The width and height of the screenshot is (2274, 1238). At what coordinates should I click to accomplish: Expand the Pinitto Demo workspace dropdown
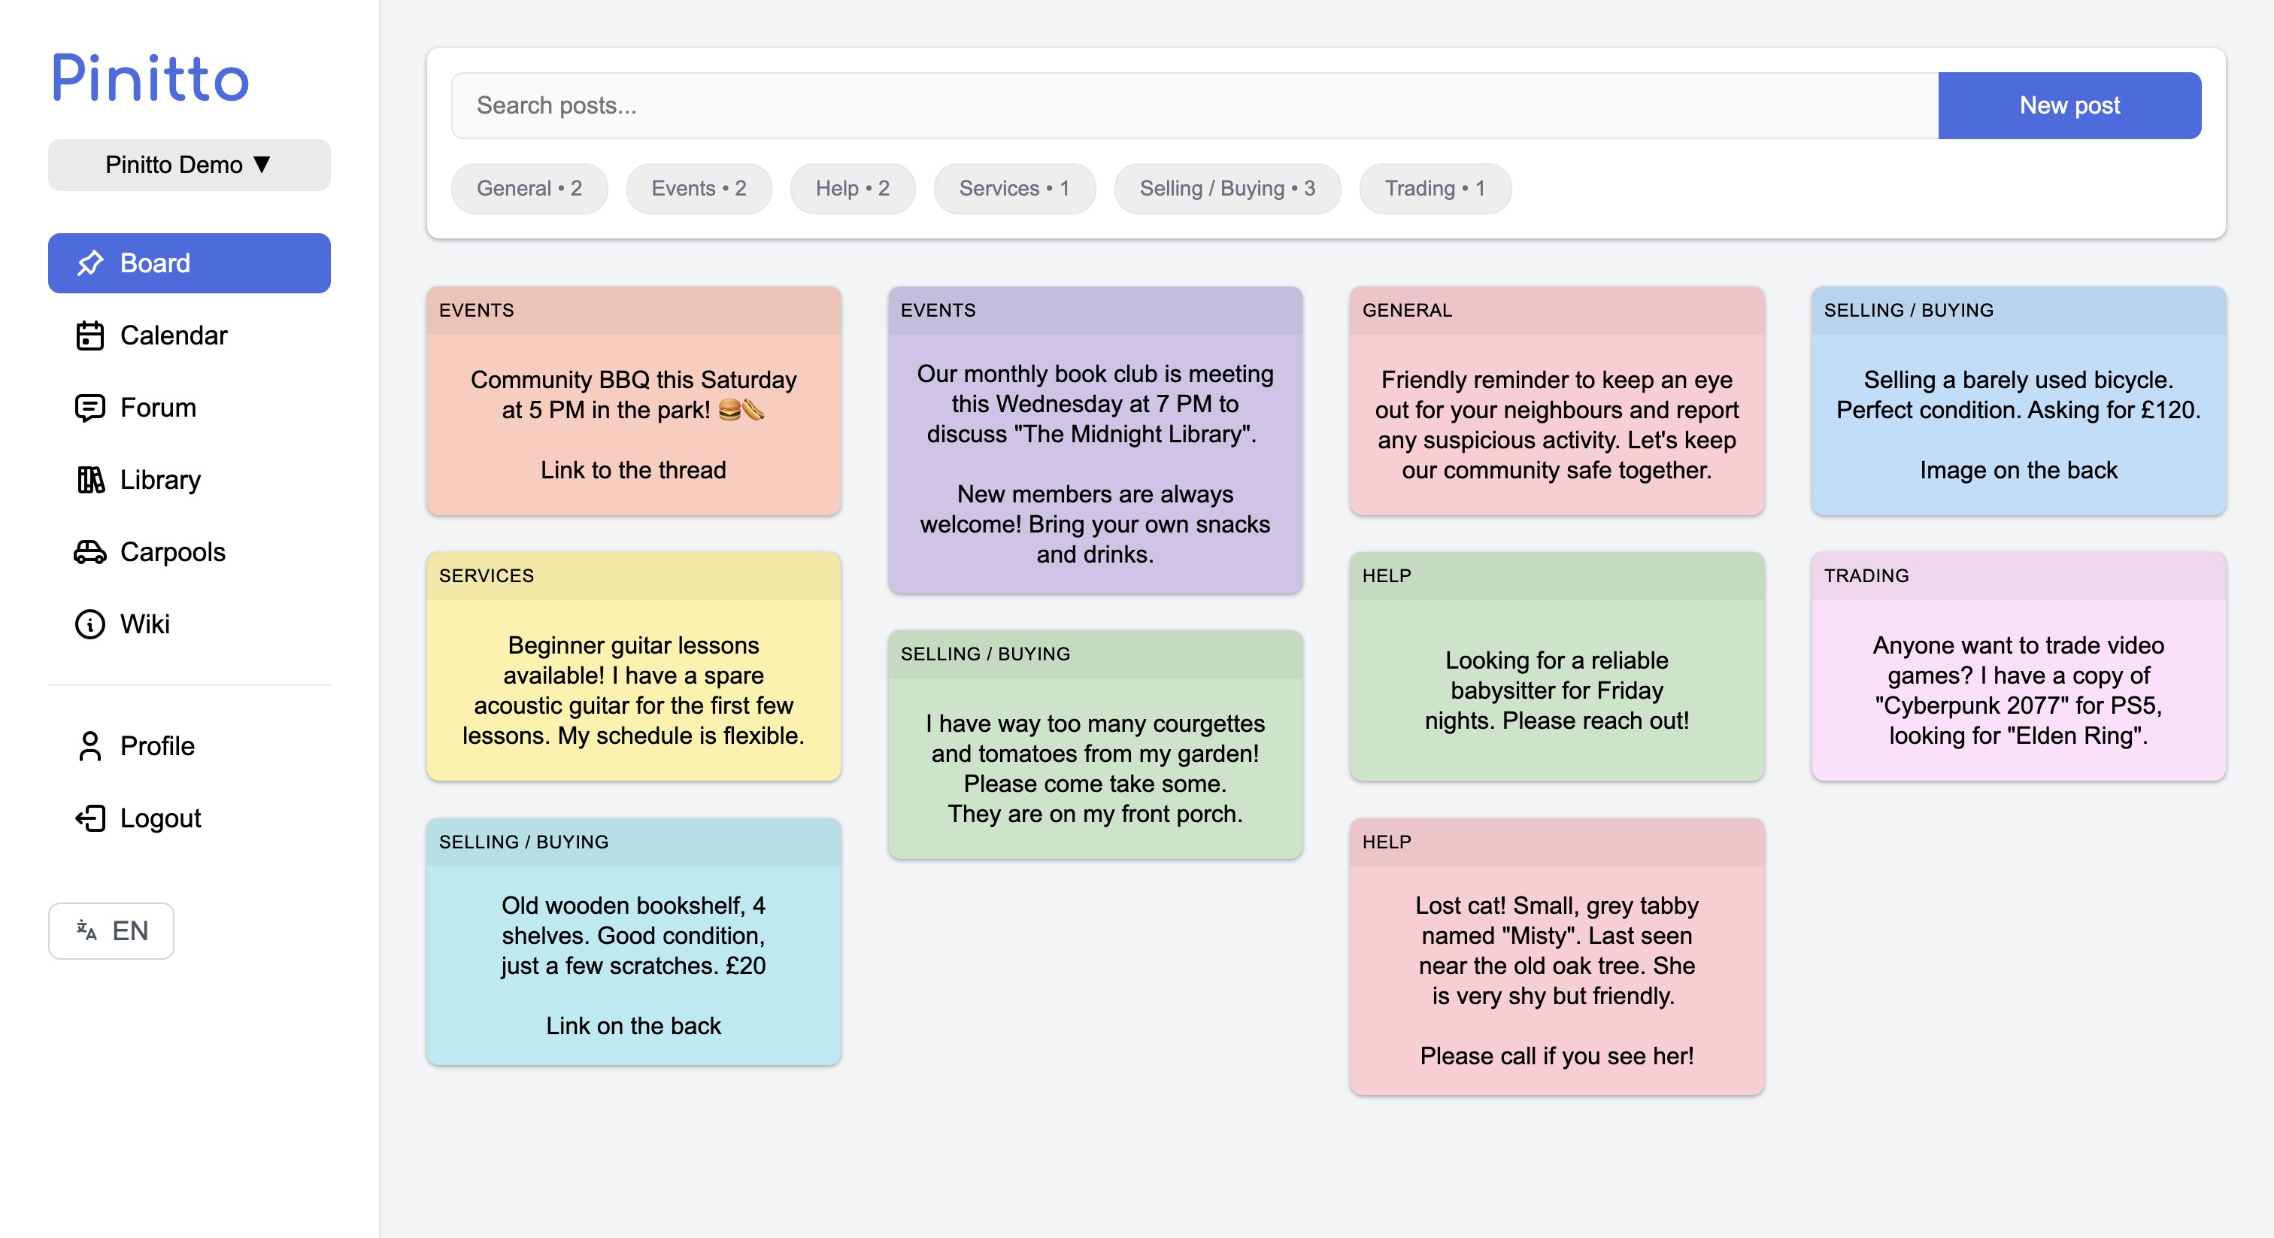coord(189,164)
